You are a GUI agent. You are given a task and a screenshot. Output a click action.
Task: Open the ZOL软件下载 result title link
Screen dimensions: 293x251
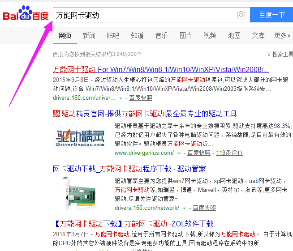pos(133,224)
